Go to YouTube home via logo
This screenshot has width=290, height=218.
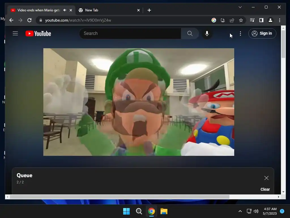click(38, 33)
